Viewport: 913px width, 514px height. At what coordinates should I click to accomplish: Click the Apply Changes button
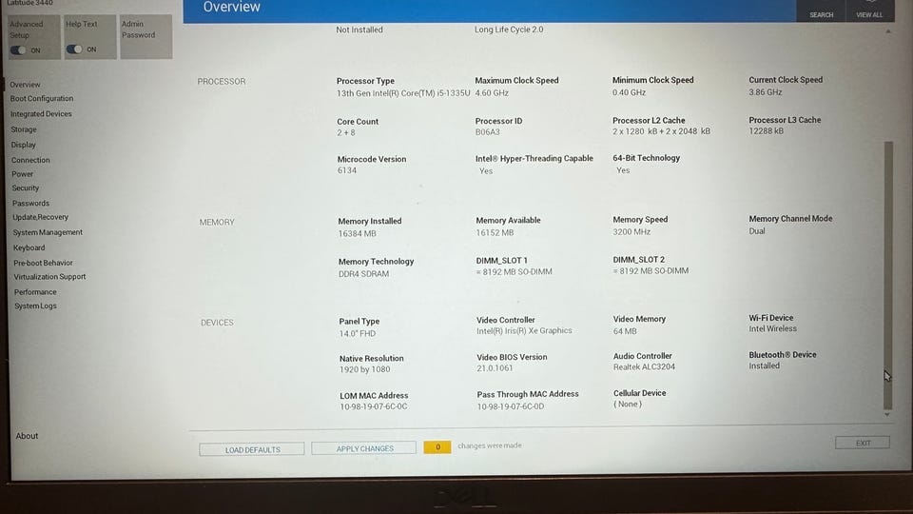click(364, 448)
